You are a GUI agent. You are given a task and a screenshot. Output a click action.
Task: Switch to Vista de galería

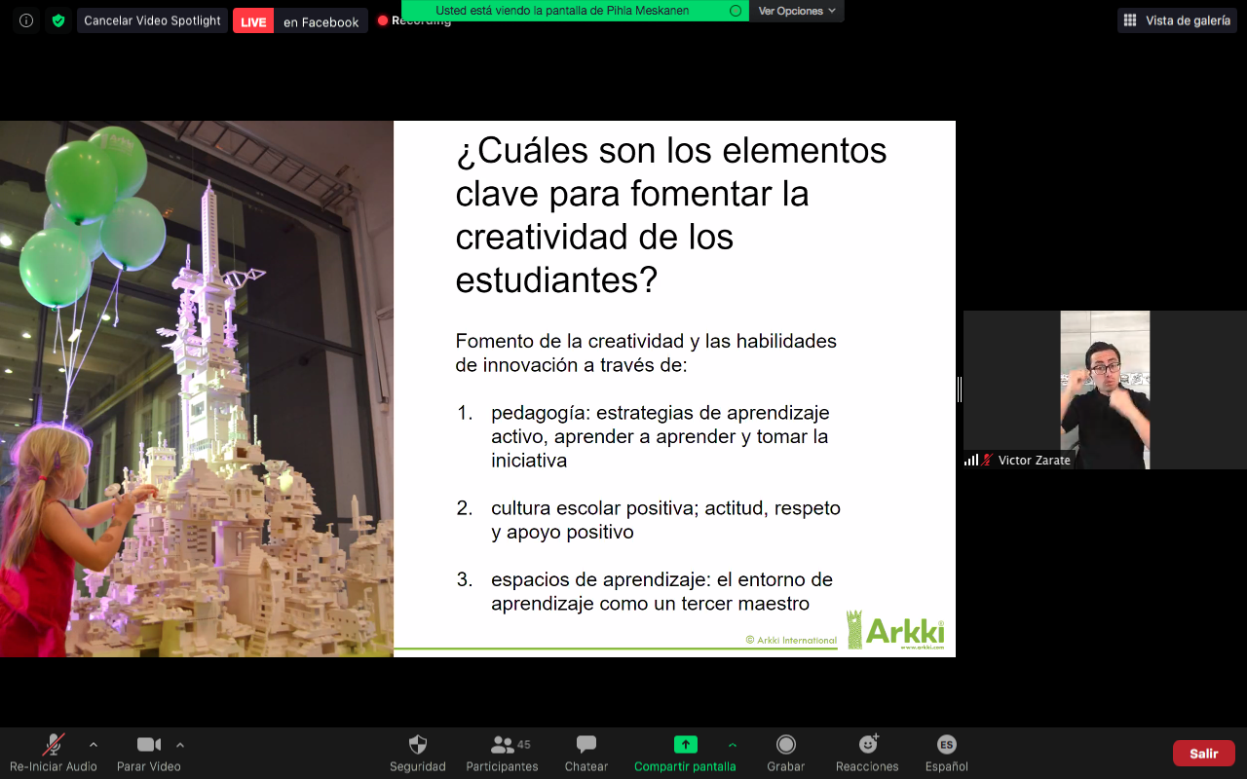point(1177,20)
